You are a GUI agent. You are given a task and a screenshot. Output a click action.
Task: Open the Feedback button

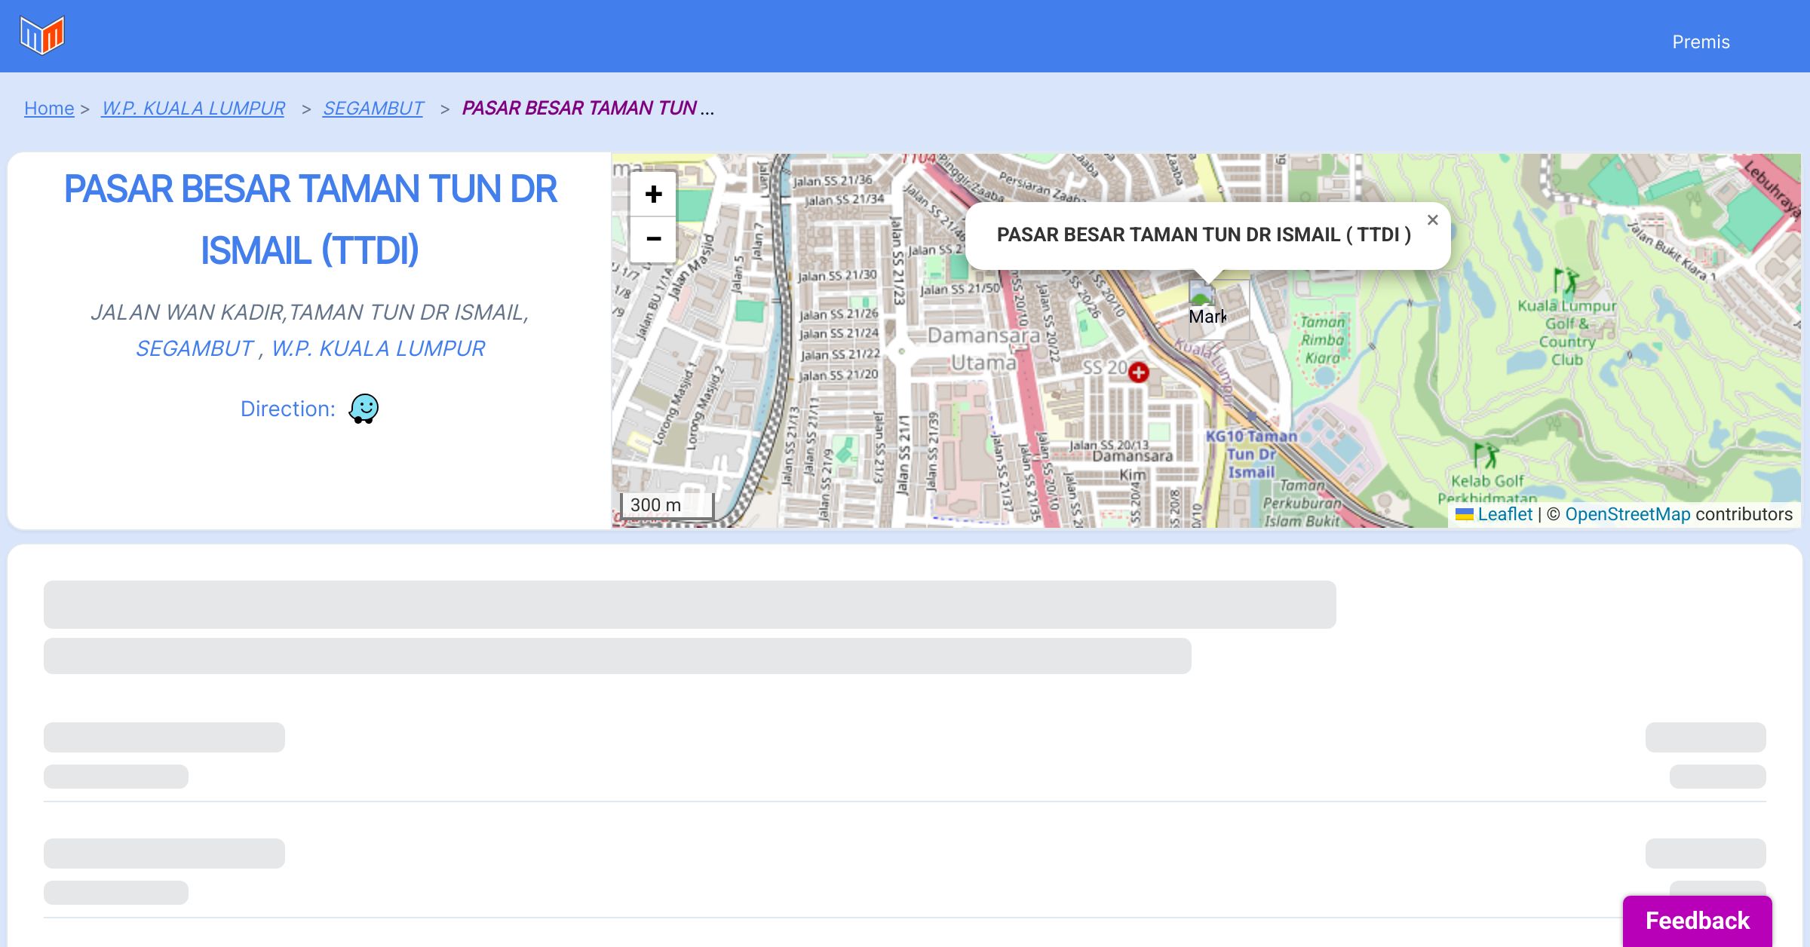1697,921
